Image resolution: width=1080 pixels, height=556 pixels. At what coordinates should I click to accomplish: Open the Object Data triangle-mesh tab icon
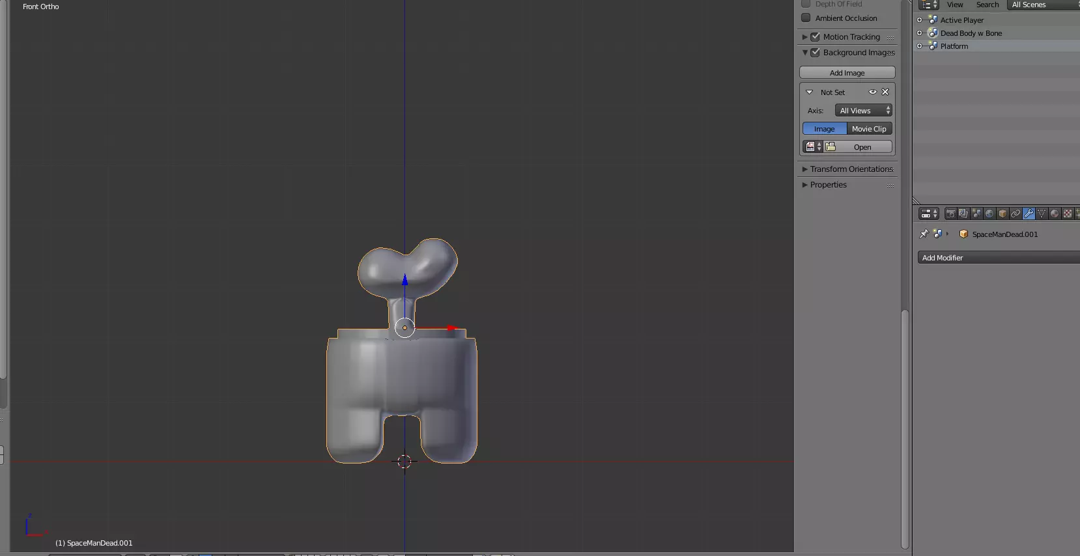(x=1042, y=214)
